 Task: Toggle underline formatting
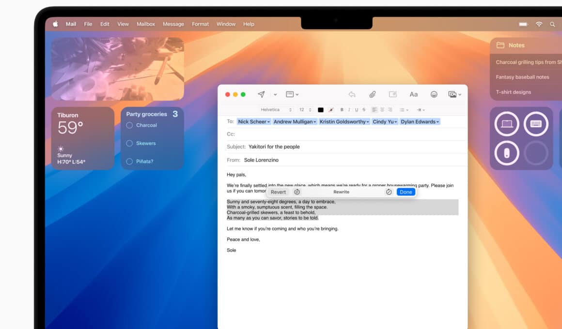(357, 109)
